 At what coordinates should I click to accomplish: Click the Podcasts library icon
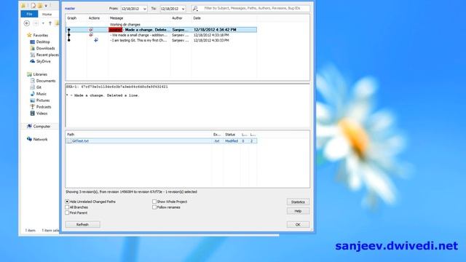[x=33, y=107]
